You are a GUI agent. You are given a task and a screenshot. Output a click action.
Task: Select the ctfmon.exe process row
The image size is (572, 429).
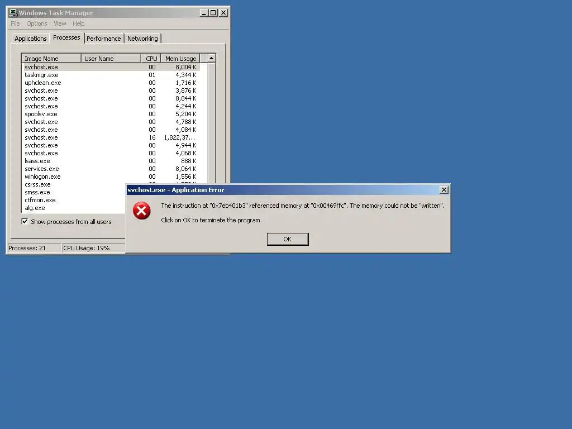(74, 200)
